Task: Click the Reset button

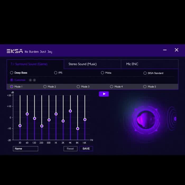Action: pos(70,149)
